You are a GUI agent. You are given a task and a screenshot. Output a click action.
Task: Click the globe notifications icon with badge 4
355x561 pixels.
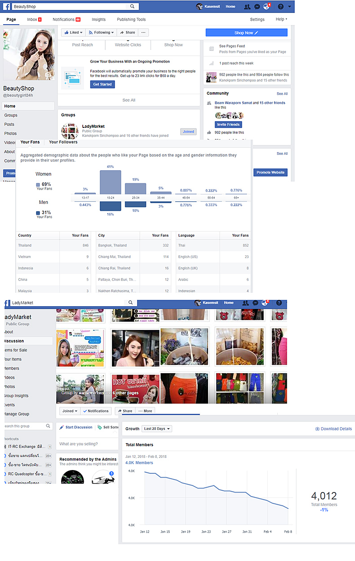coord(266,7)
